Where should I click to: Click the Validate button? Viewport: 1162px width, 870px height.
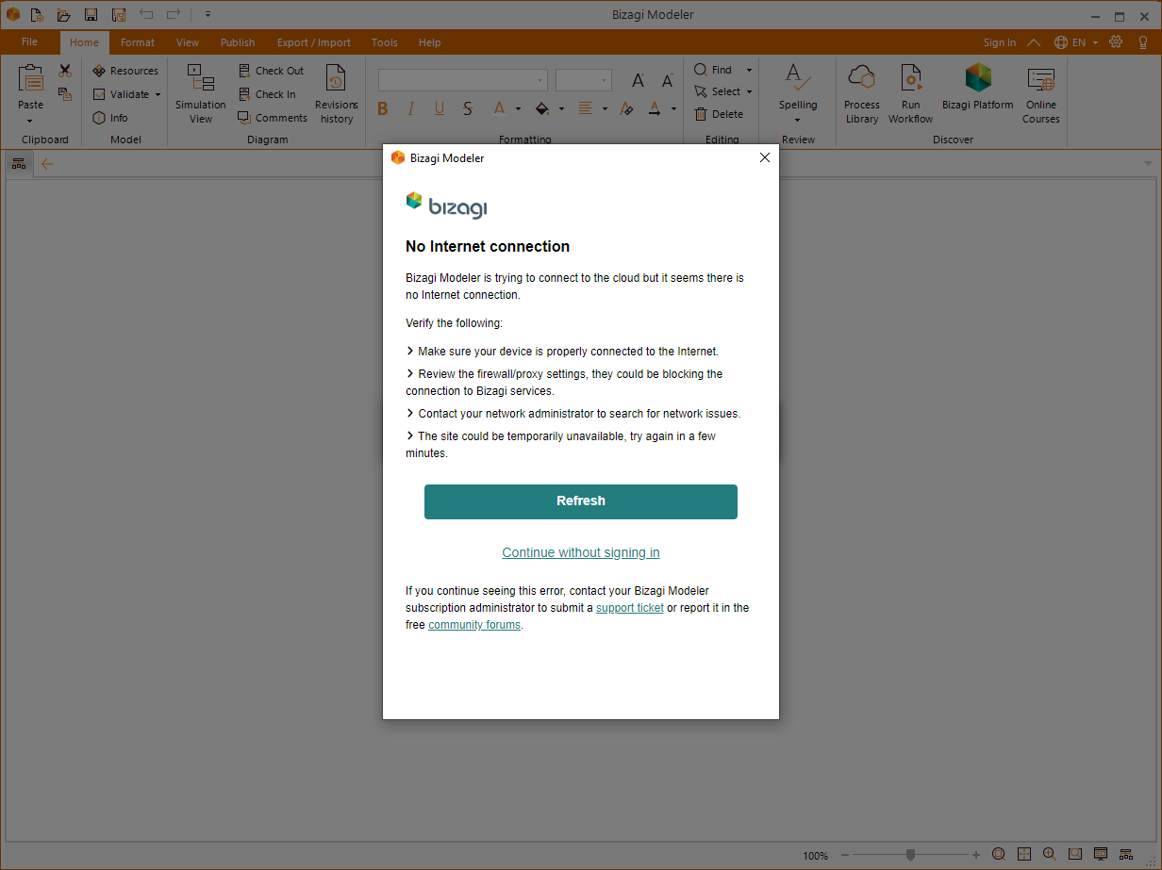click(x=121, y=94)
